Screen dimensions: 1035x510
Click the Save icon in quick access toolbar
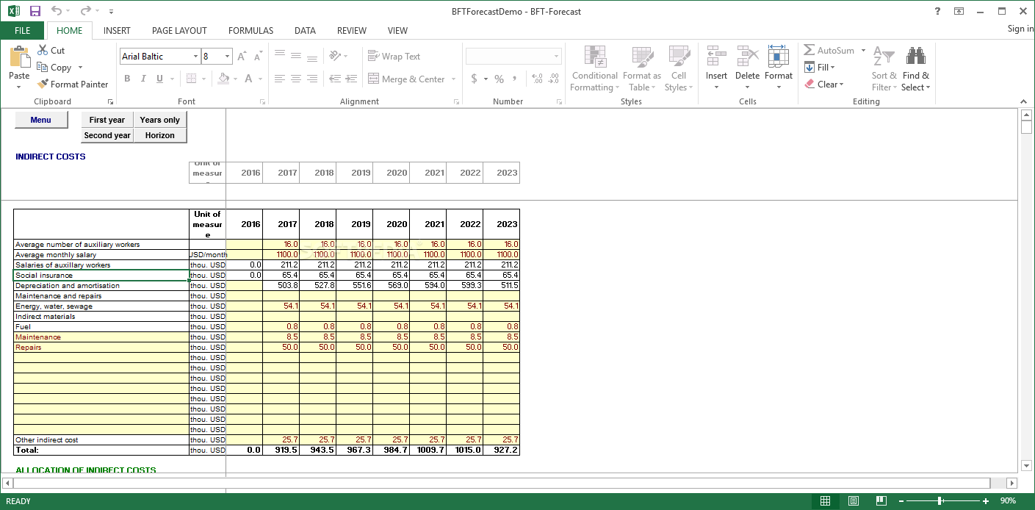click(35, 11)
